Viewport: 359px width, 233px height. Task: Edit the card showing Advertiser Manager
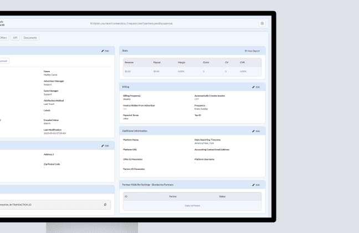pyautogui.click(x=105, y=51)
